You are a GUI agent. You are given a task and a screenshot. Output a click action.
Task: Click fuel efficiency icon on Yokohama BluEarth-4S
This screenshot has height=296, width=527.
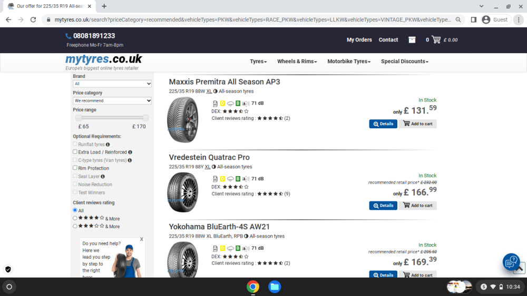coord(215,248)
